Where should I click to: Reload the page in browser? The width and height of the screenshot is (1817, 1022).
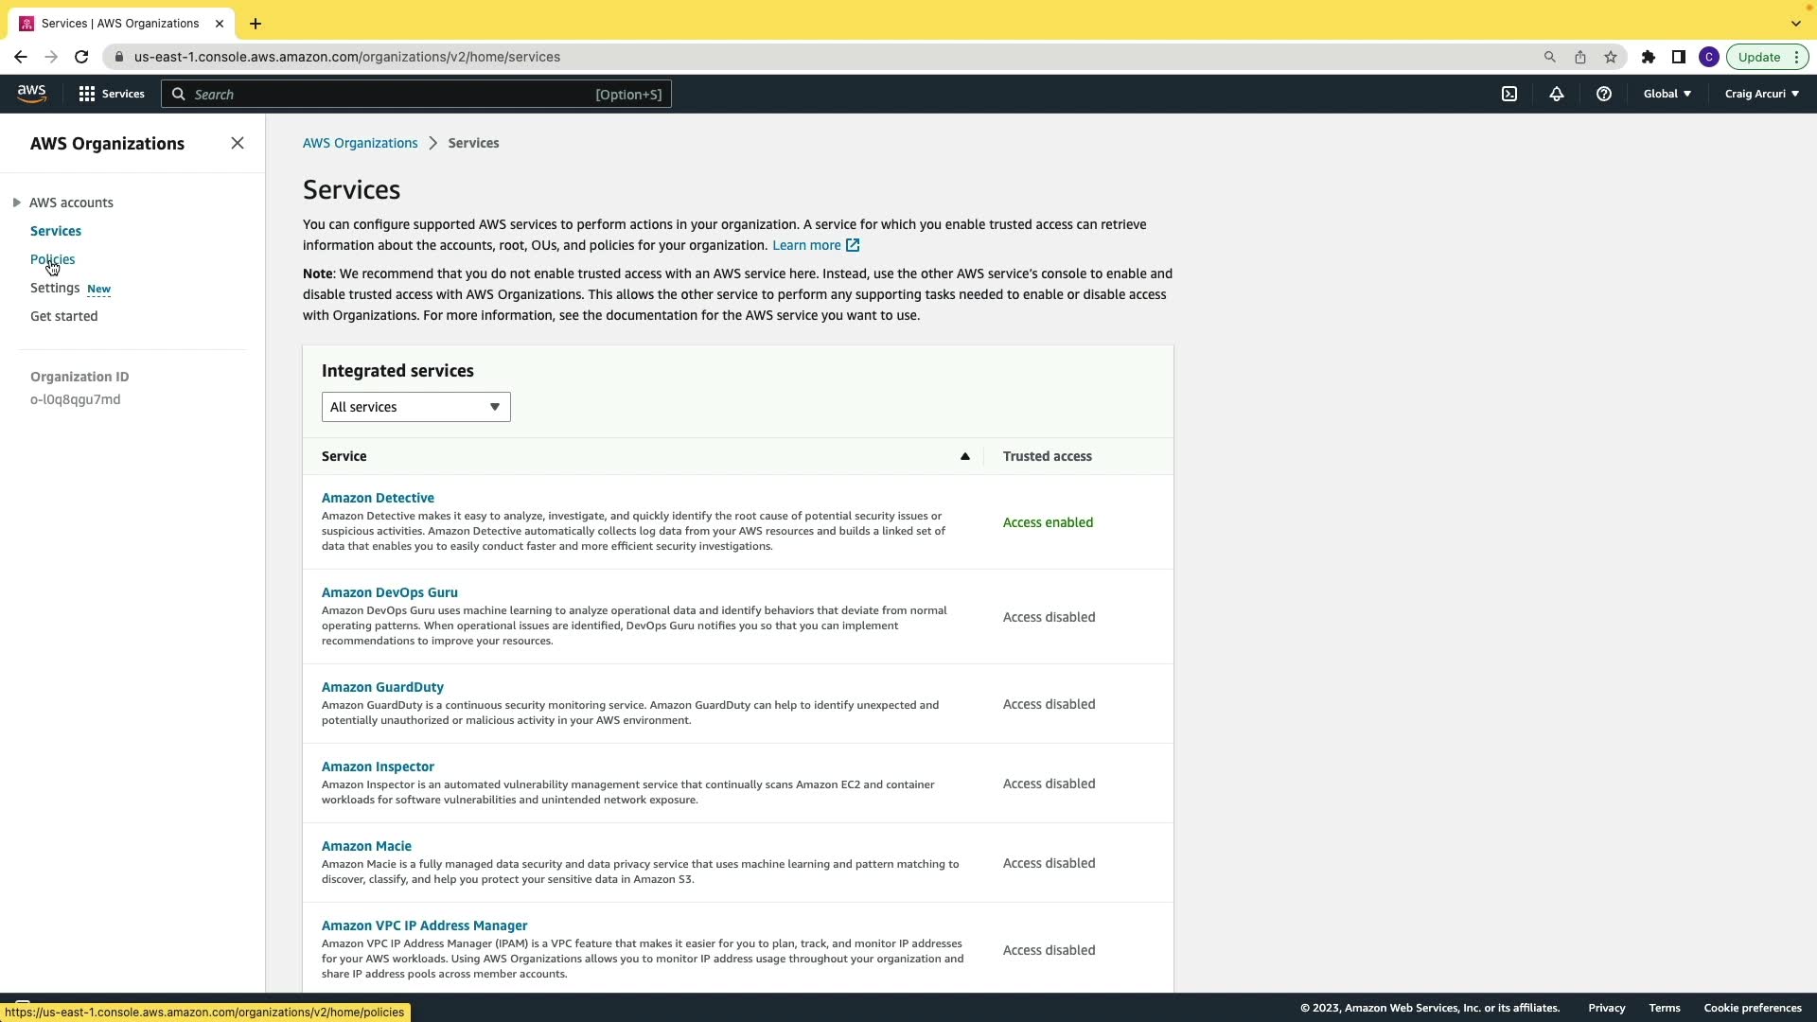pyautogui.click(x=81, y=57)
